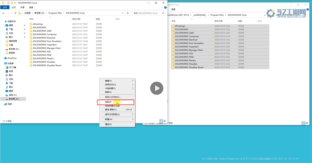Click the up-one-level arrow in left window
The width and height of the screenshot is (312, 163).
[x=16, y=13]
